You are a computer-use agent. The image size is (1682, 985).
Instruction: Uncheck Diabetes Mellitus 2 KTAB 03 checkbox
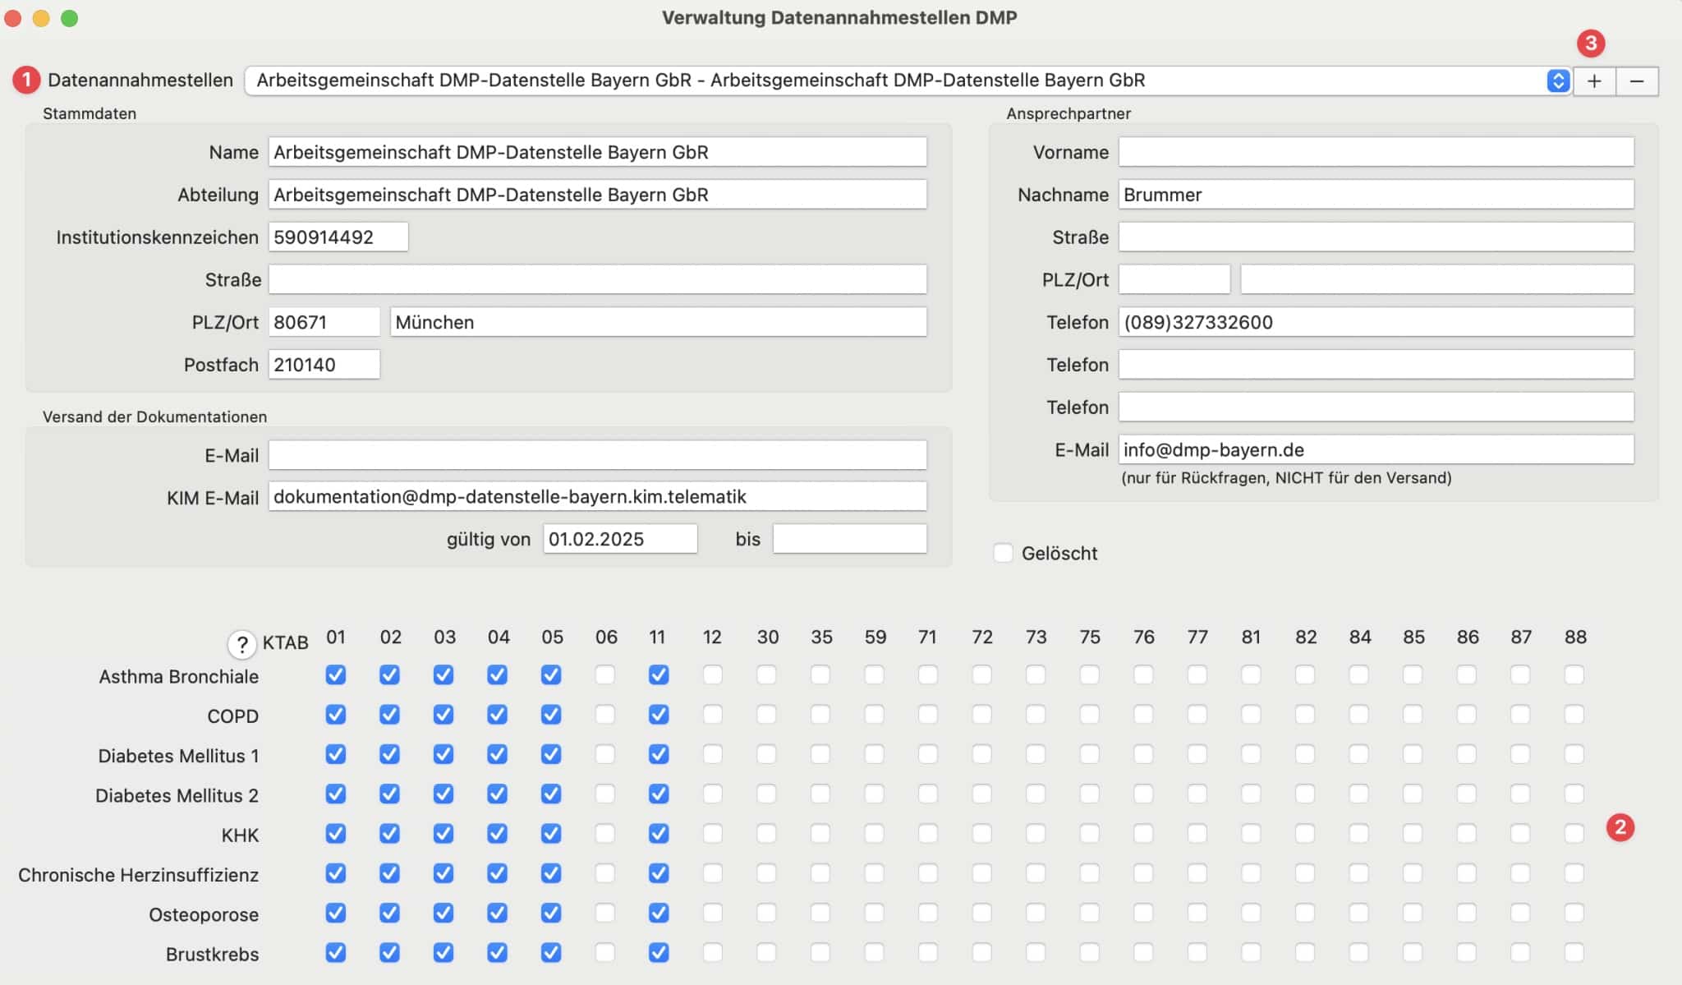click(443, 794)
